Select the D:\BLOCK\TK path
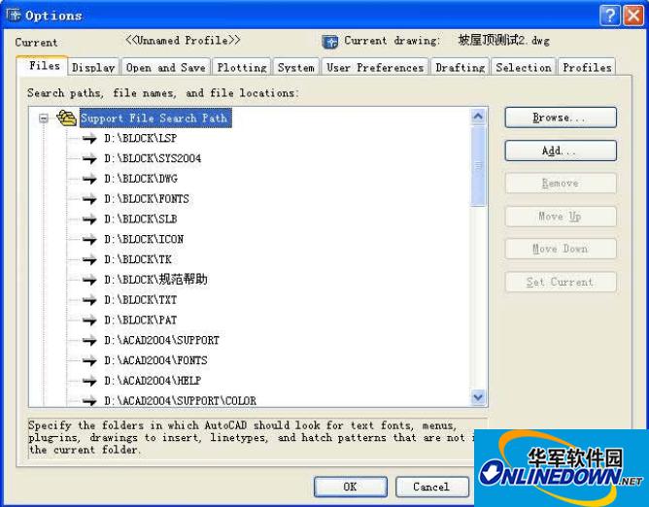Screen dimensions: 649x507 [138, 260]
